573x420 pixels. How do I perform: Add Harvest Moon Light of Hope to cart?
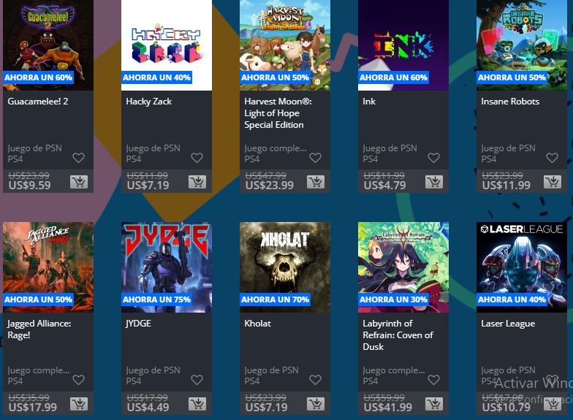coord(316,181)
